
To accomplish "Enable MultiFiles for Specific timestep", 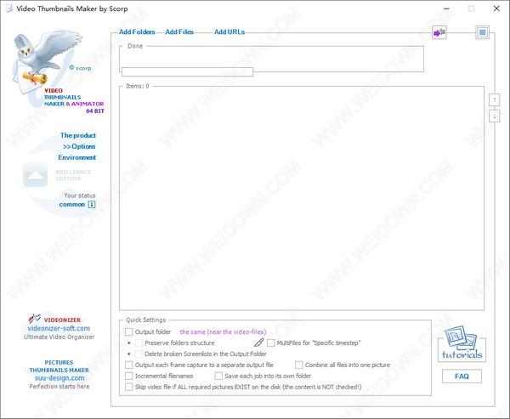I will pos(270,343).
